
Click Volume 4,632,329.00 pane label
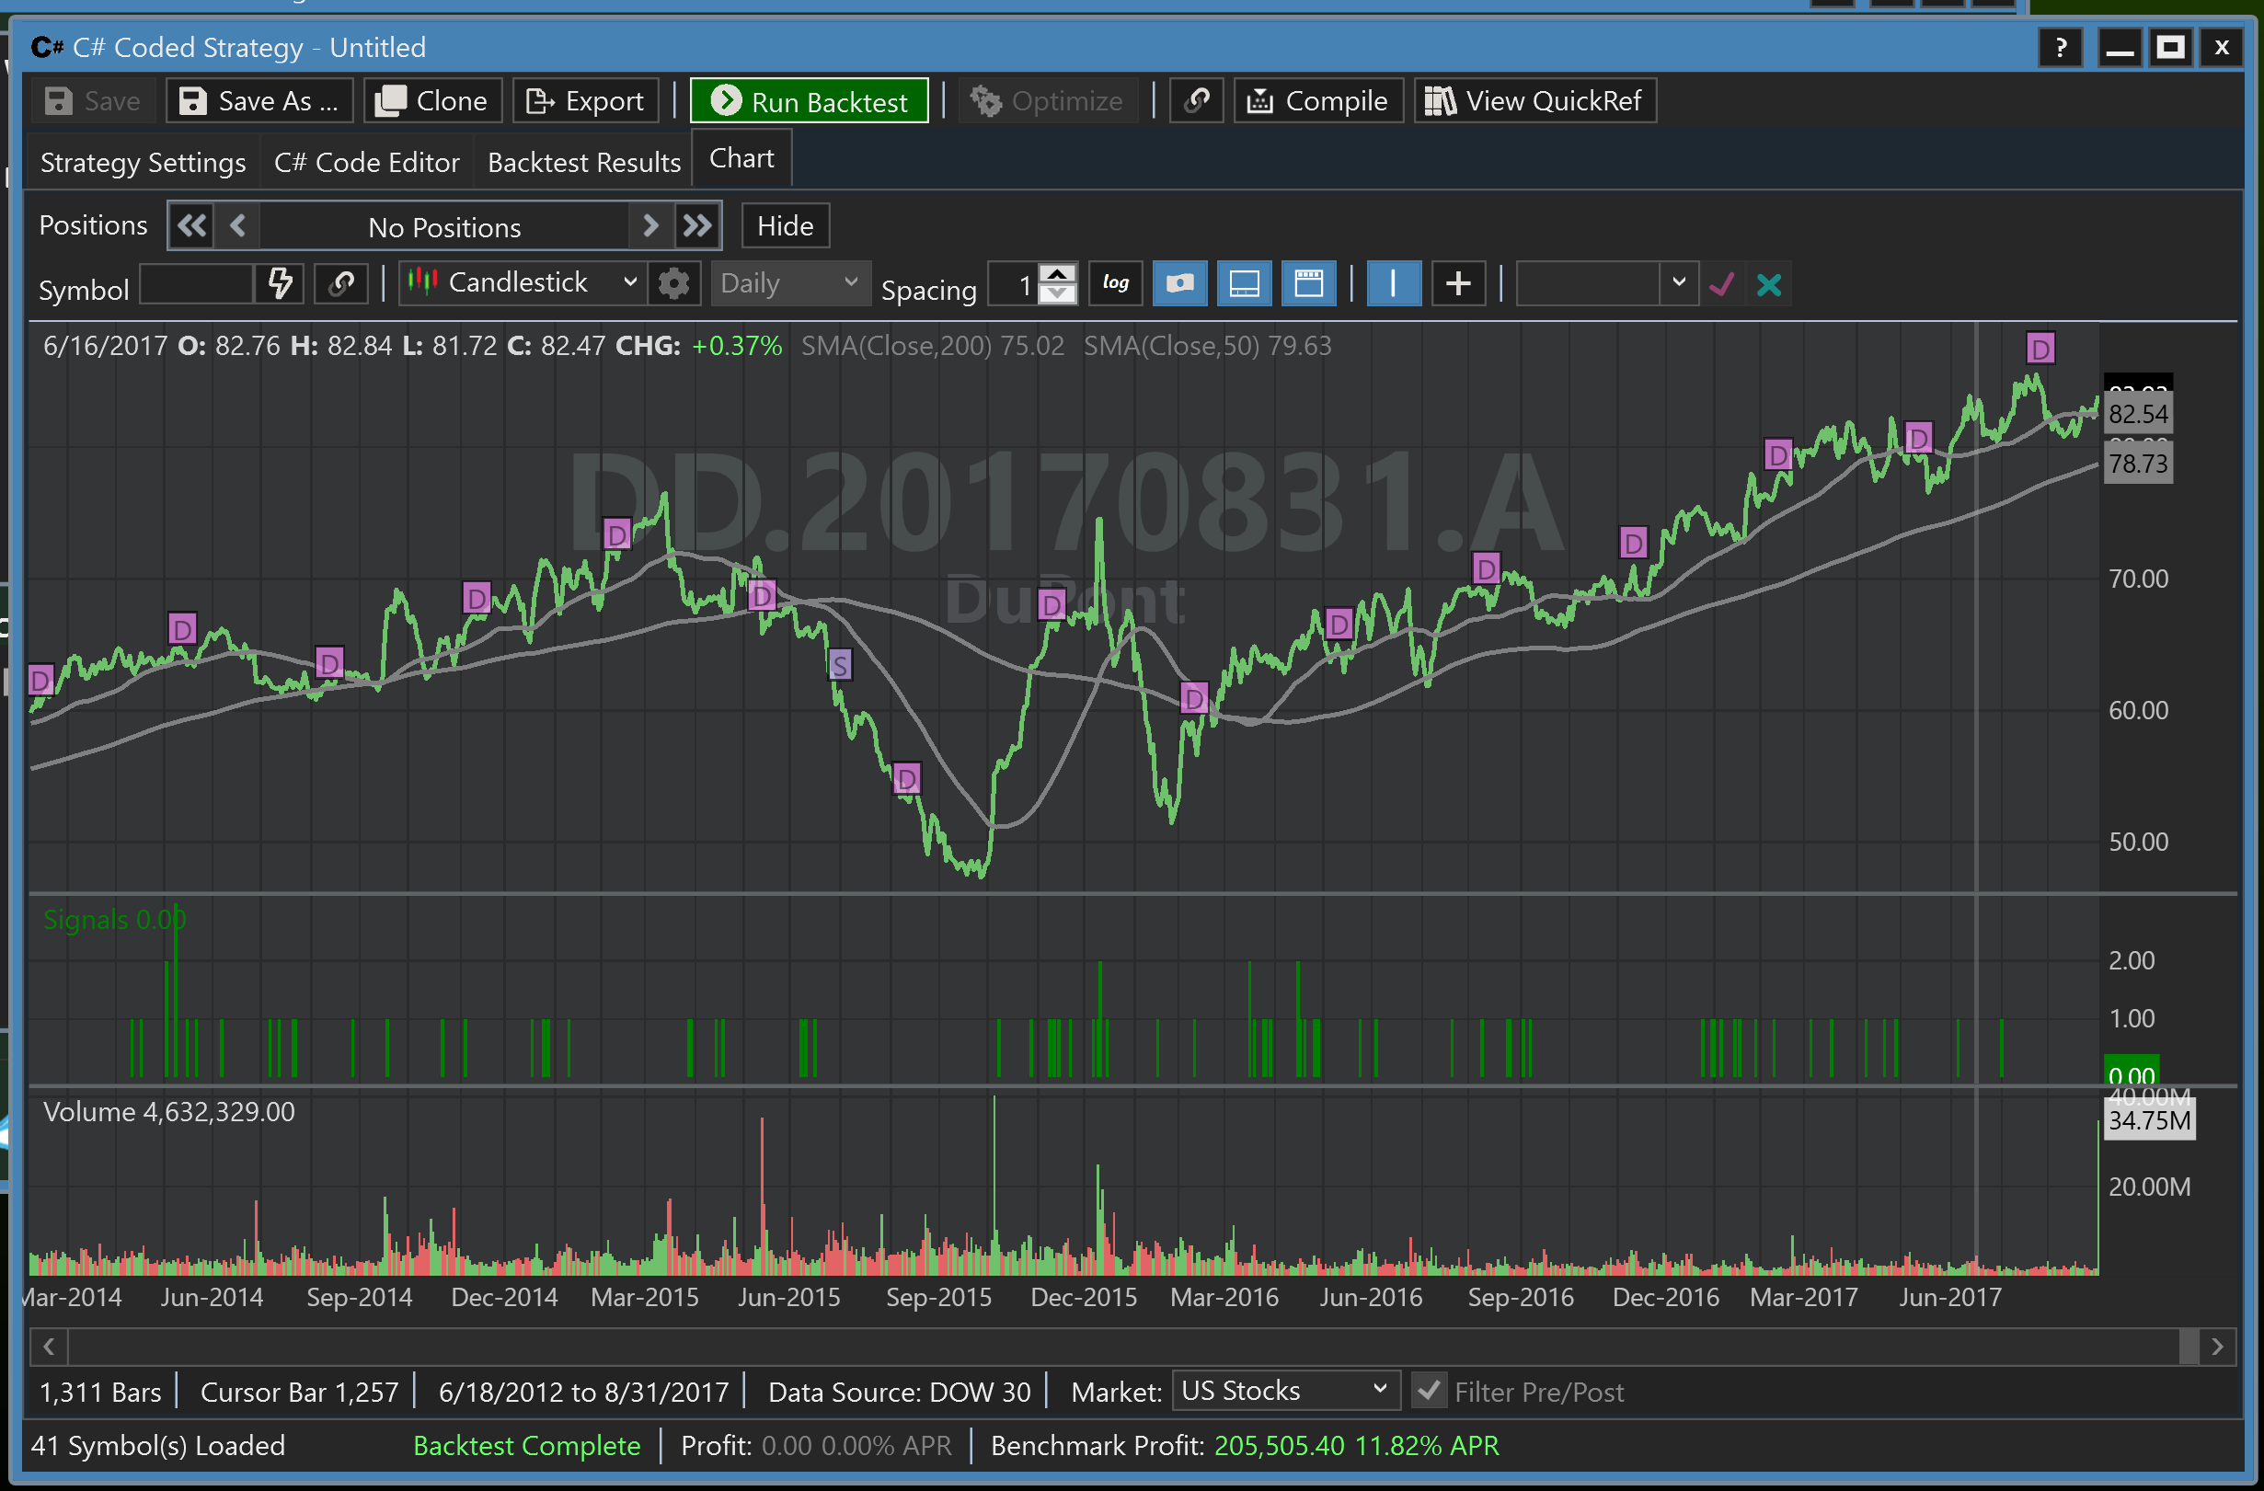click(x=169, y=1112)
